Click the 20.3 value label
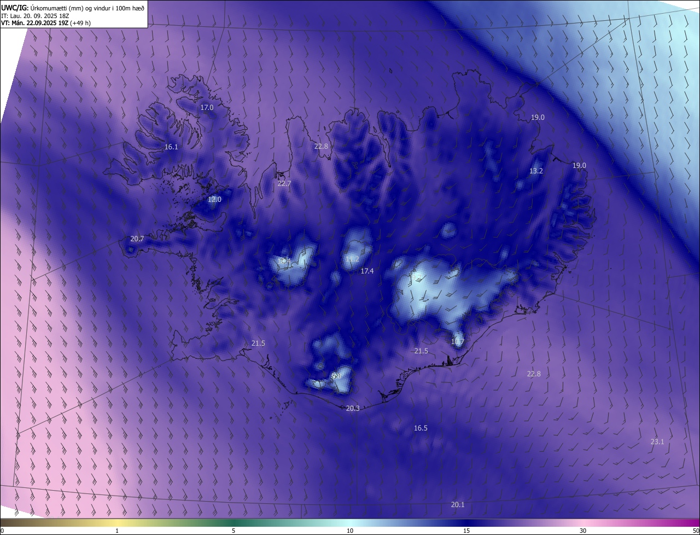 [x=353, y=409]
